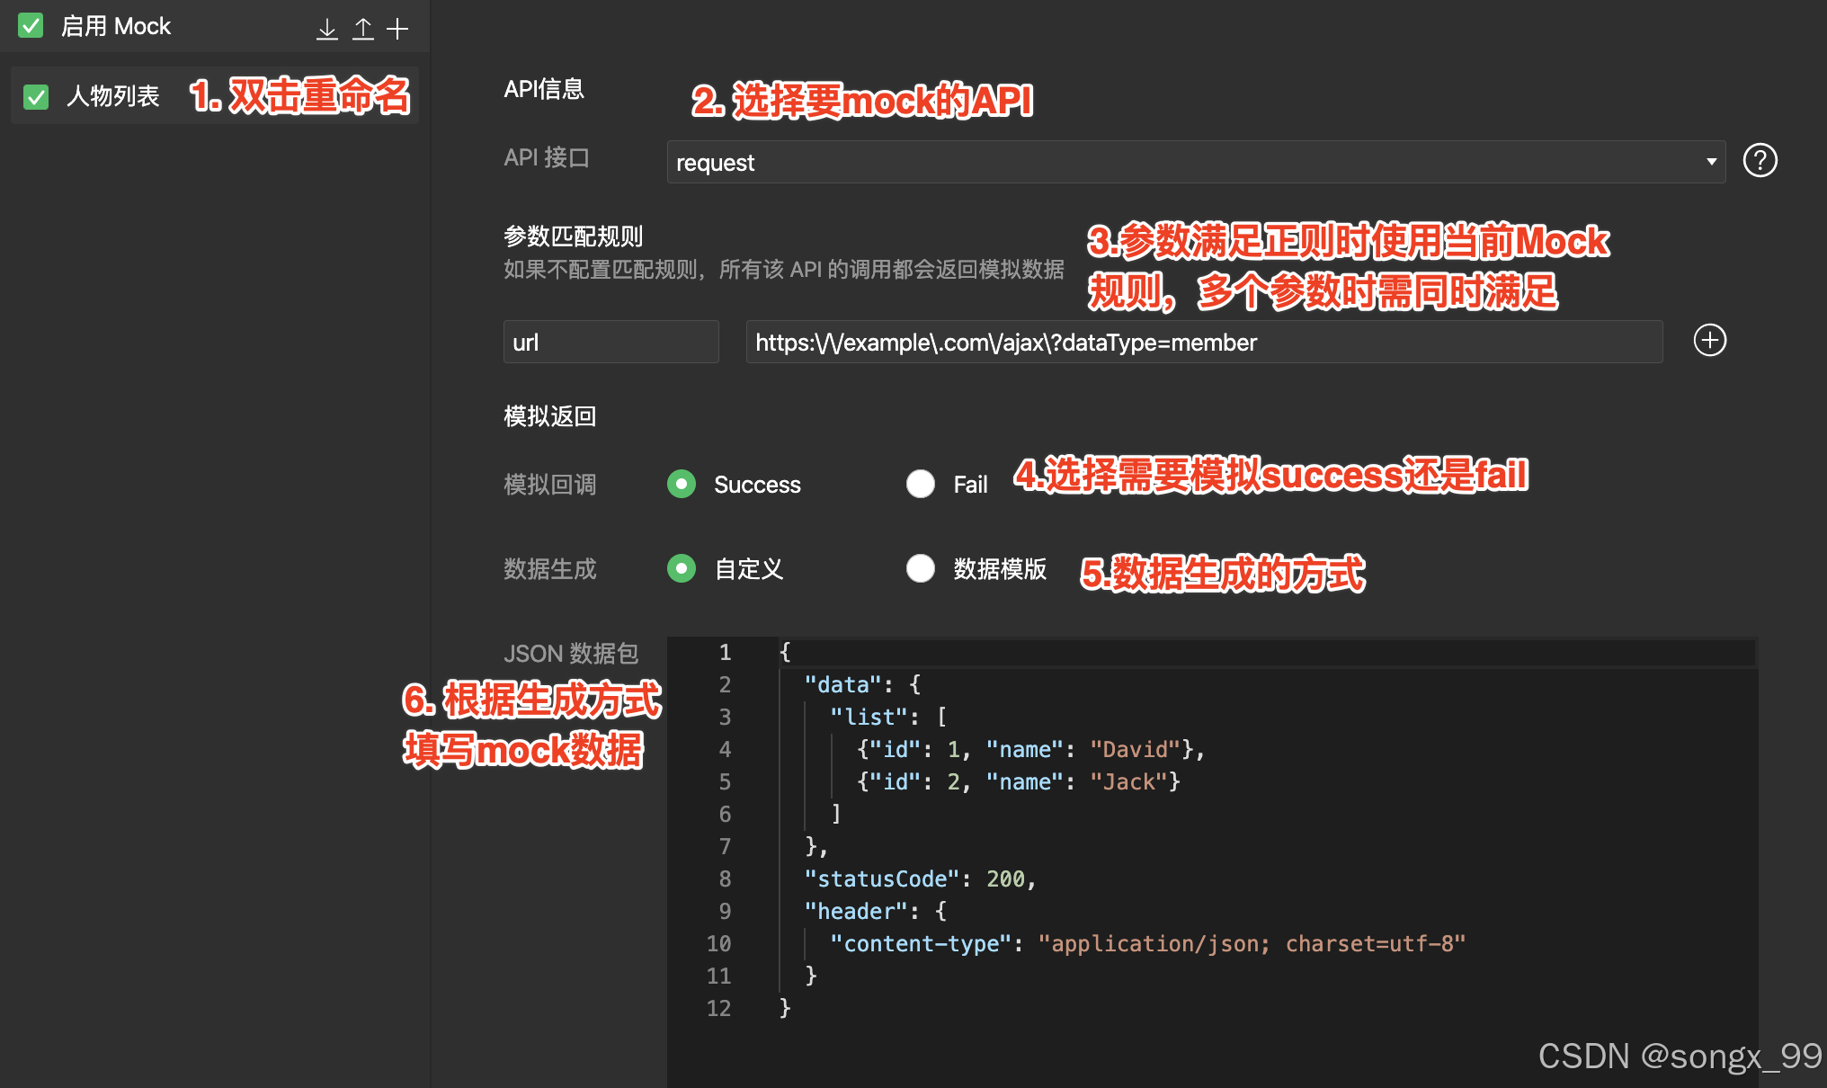Click the upload/export mock icon
Screen dimensions: 1827x1088
point(362,29)
